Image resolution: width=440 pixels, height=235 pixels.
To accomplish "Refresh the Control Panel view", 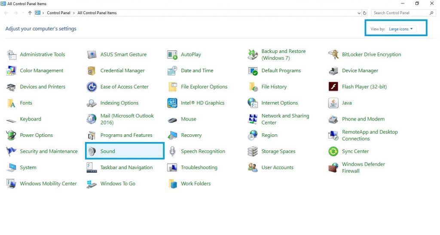I will click(x=364, y=13).
